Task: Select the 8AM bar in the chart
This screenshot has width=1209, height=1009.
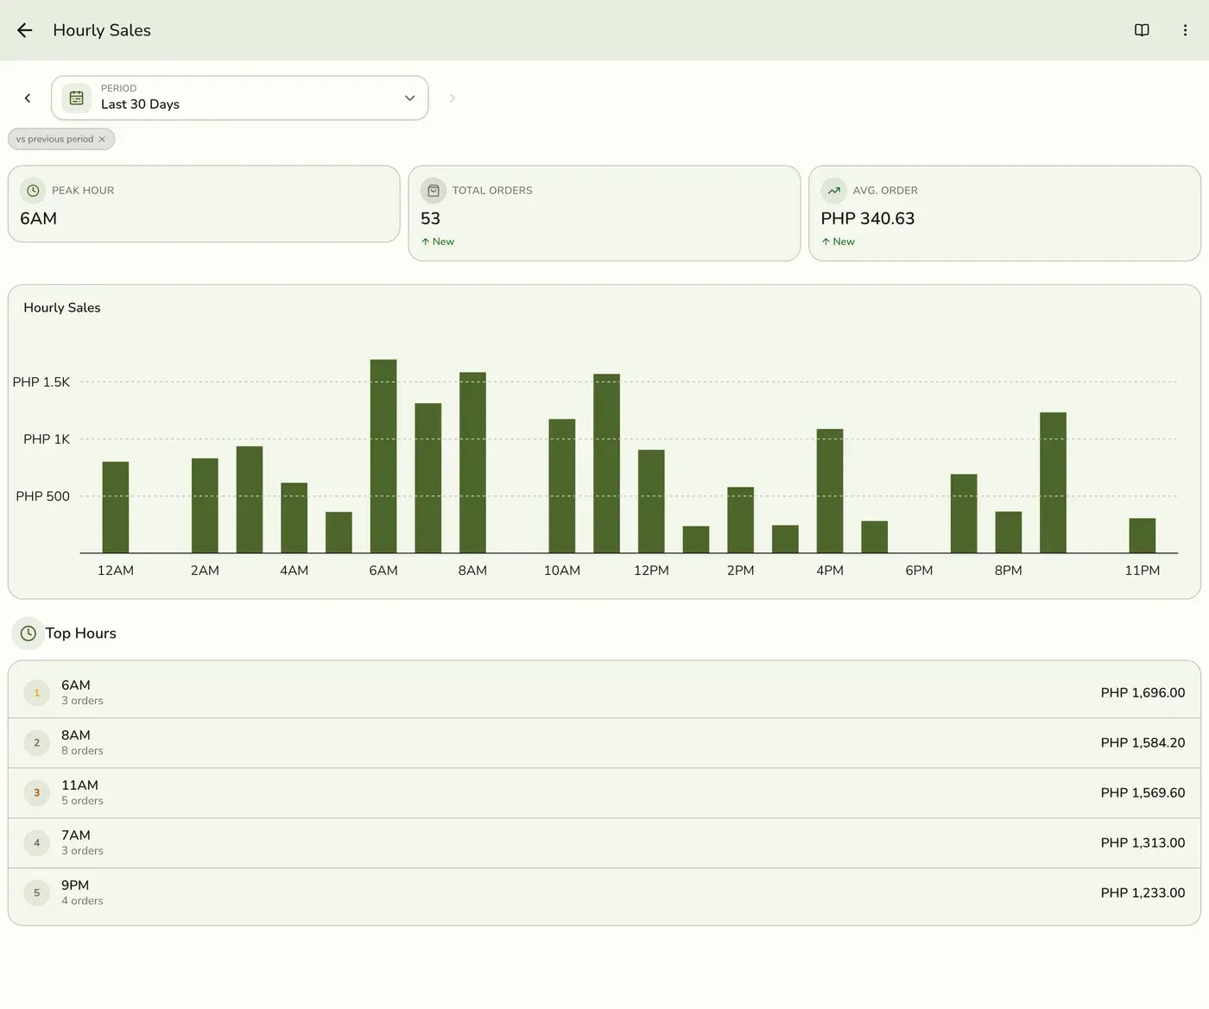Action: [472, 463]
